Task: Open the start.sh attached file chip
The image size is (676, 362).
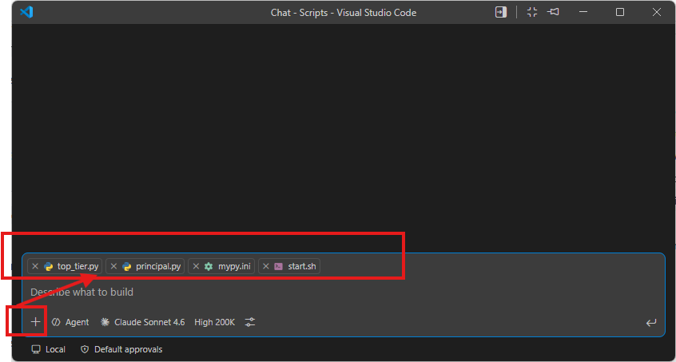Action: pyautogui.click(x=289, y=266)
